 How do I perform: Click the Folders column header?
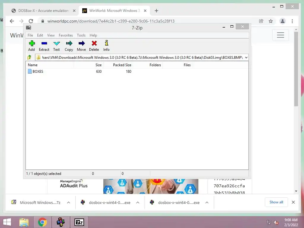[148, 65]
